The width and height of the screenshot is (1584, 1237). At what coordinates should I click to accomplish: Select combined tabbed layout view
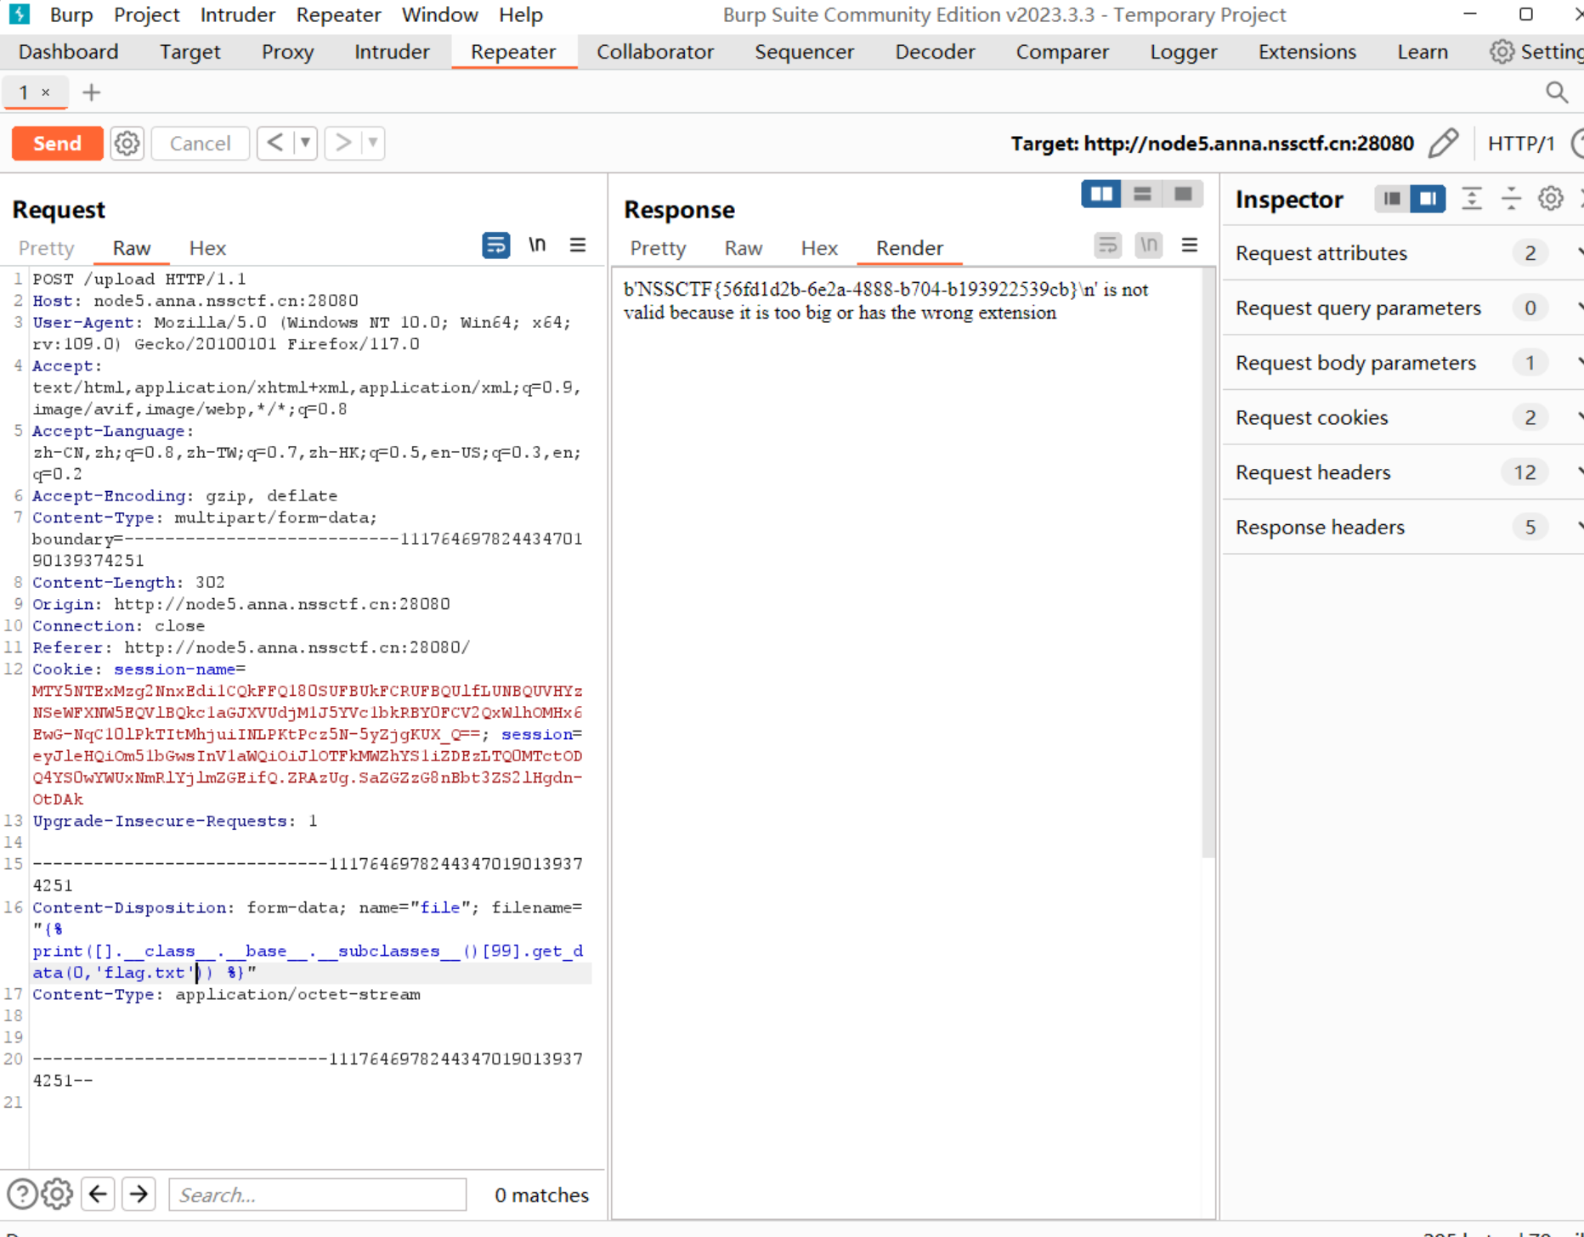[x=1183, y=195]
